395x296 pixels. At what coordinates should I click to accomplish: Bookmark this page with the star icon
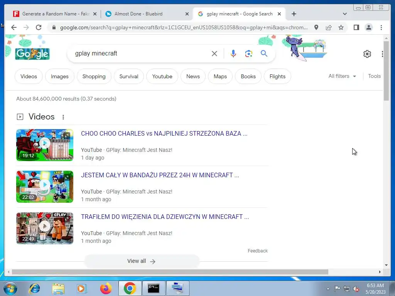[x=341, y=27]
